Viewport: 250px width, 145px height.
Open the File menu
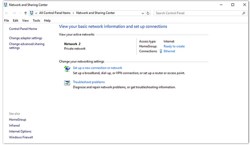[7, 20]
